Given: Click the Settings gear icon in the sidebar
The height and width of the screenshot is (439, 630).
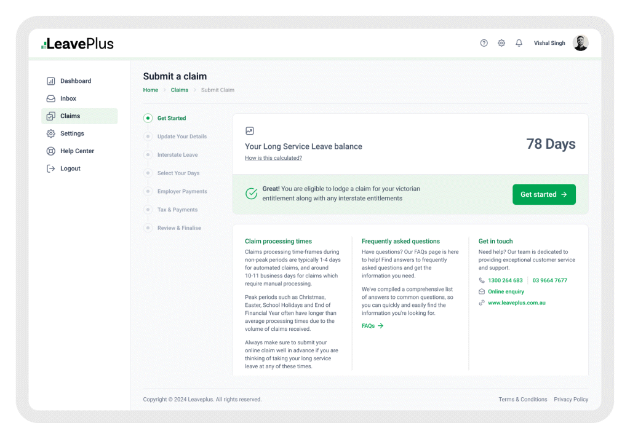Looking at the screenshot, I should [x=50, y=133].
